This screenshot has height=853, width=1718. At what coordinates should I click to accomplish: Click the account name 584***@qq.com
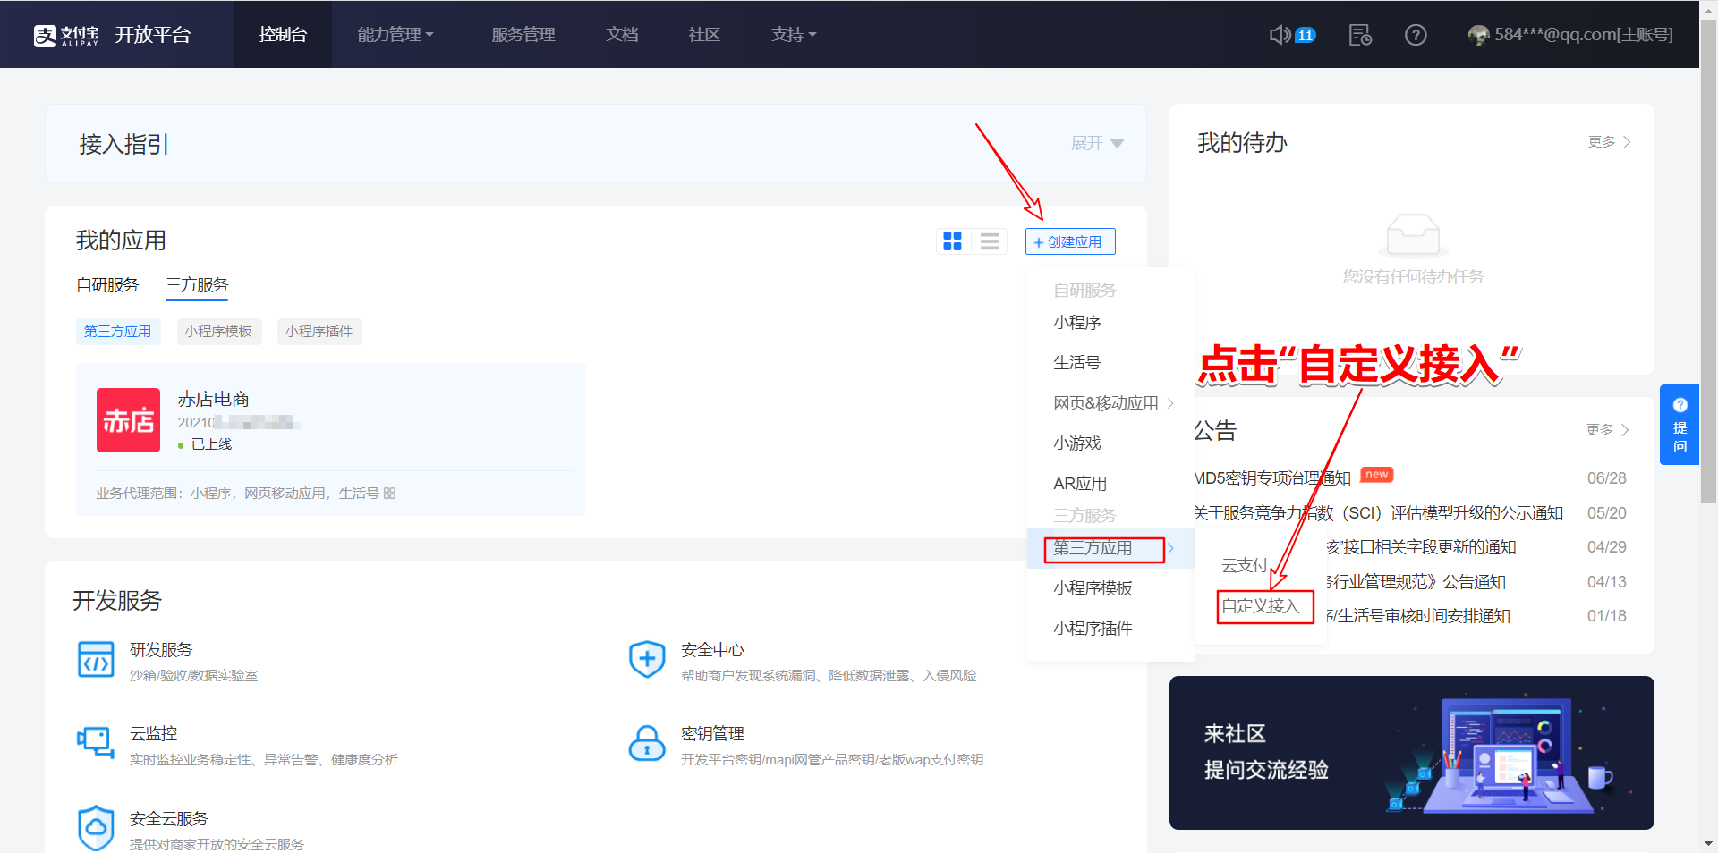(x=1584, y=35)
